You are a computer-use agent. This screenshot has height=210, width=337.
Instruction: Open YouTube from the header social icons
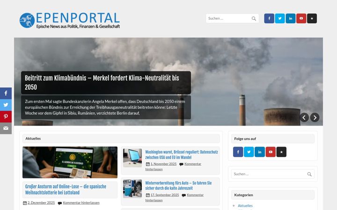301,18
